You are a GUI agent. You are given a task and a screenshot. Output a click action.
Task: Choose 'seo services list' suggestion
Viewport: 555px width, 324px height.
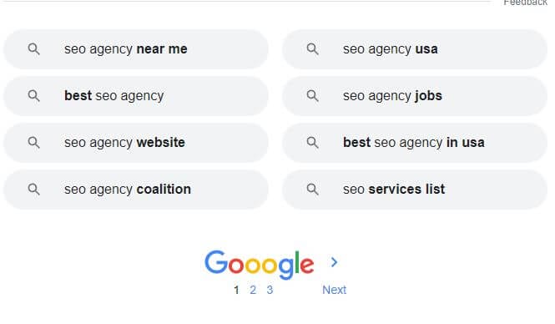415,190
